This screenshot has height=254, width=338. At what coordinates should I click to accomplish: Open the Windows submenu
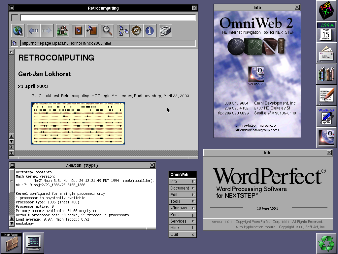click(x=182, y=208)
